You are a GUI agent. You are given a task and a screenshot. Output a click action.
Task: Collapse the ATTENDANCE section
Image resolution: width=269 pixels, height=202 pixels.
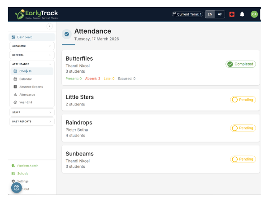click(32, 64)
